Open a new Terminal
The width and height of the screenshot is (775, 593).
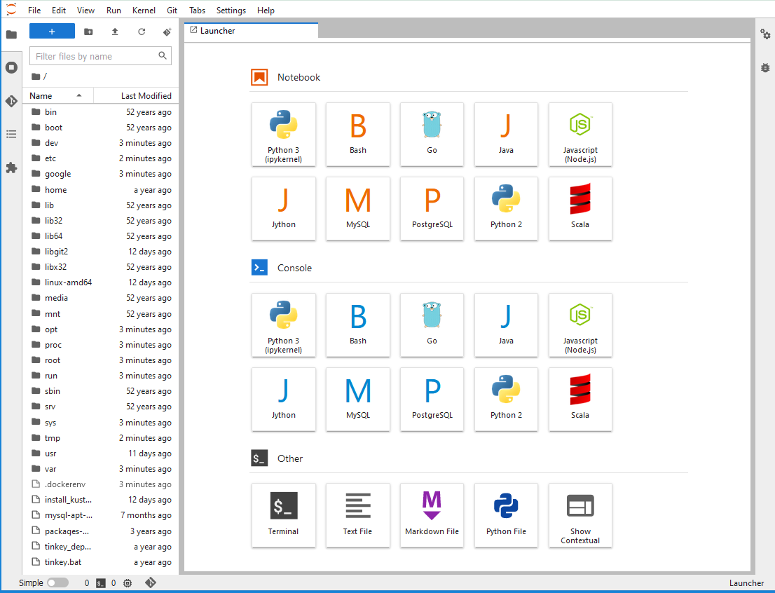point(284,515)
